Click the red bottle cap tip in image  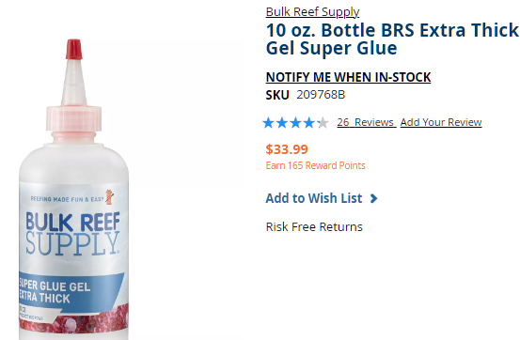73,49
